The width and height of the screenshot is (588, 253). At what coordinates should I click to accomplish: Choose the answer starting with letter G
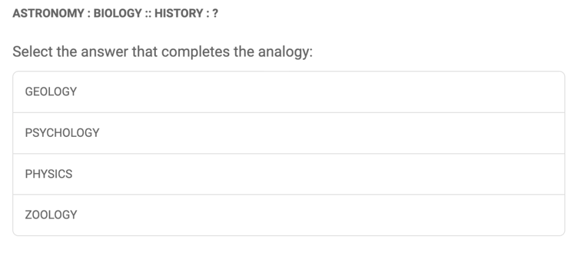point(51,92)
